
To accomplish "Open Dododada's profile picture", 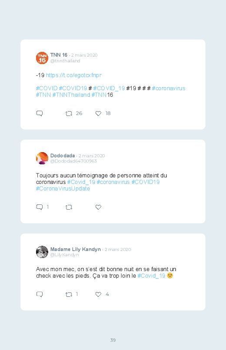I will click(x=42, y=158).
